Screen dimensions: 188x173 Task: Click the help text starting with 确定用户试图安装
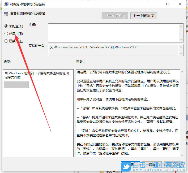pos(124,72)
